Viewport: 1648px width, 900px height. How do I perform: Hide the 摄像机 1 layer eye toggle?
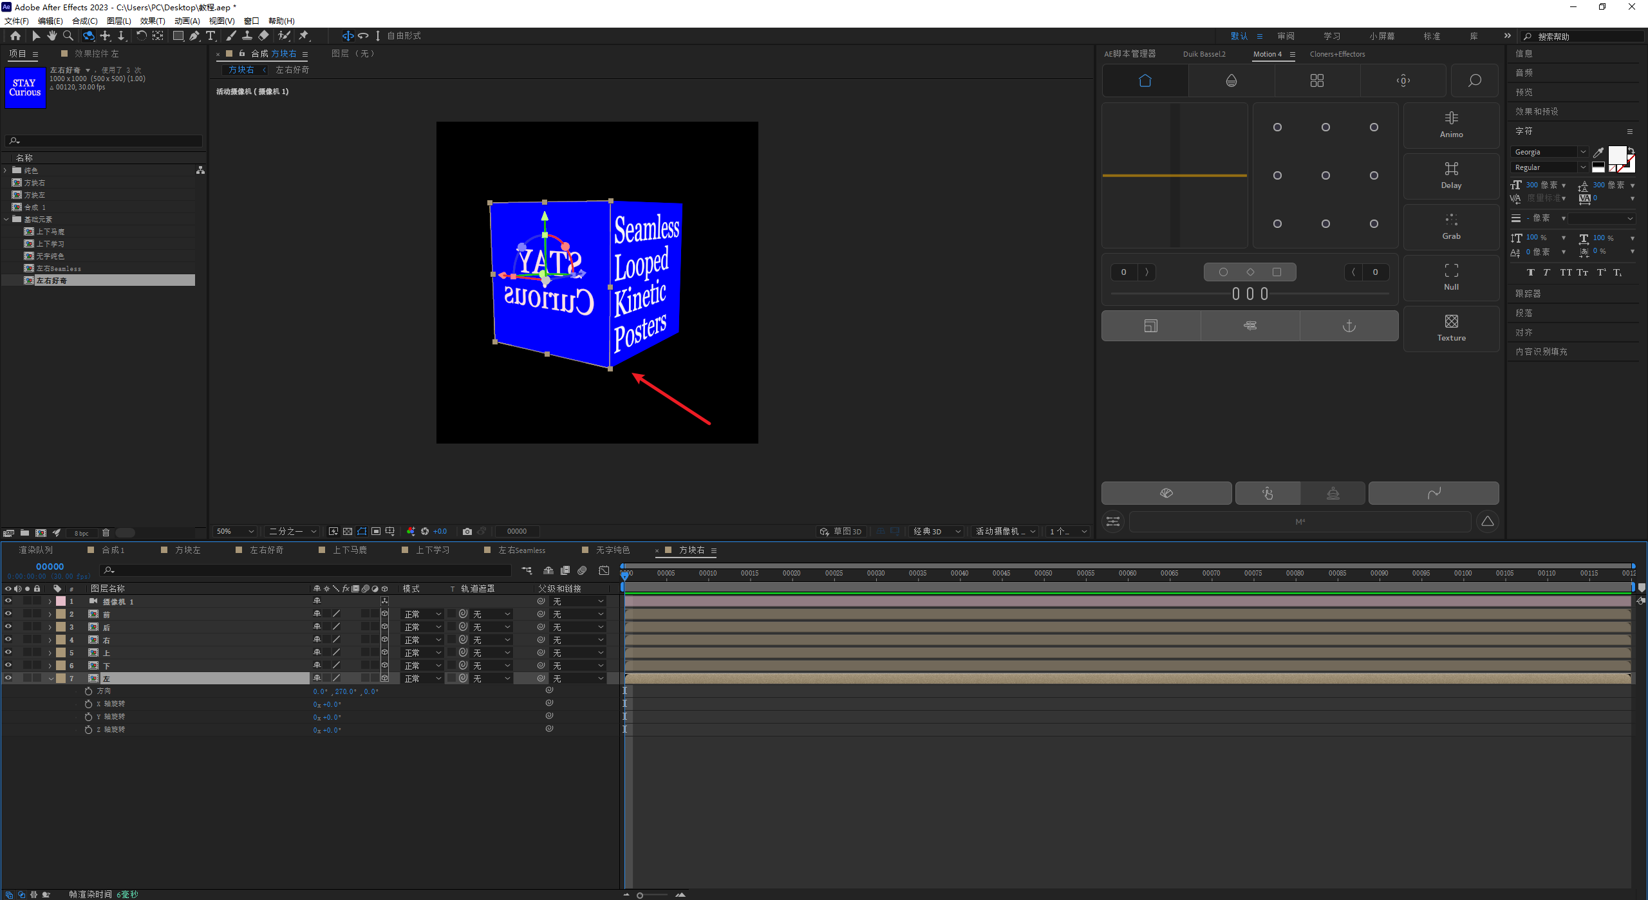[8, 601]
